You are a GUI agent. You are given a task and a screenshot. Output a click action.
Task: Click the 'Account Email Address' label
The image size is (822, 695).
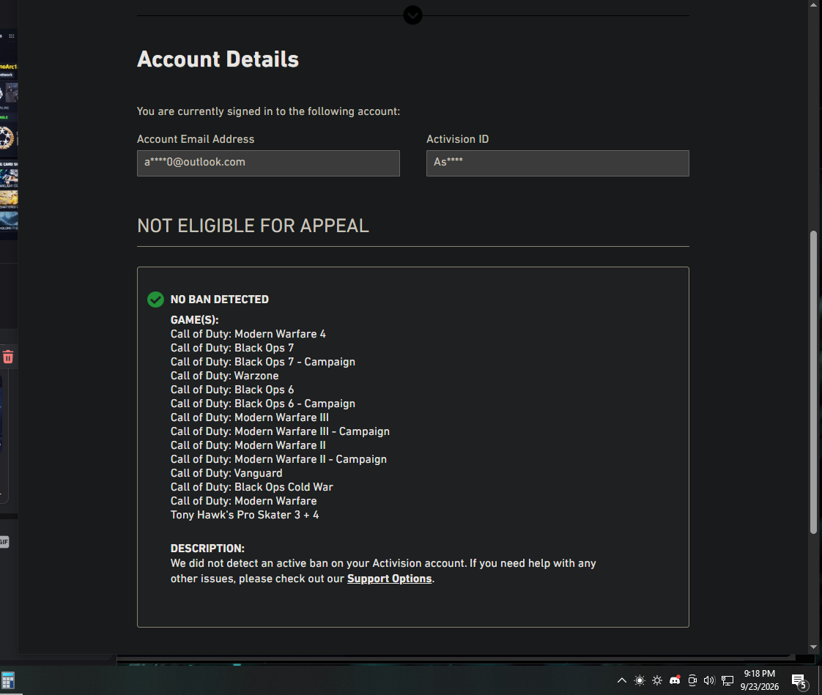pos(196,139)
